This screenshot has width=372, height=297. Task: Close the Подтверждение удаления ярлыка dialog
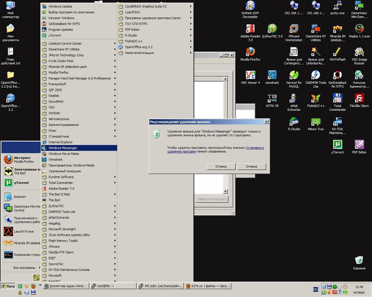[x=266, y=122]
